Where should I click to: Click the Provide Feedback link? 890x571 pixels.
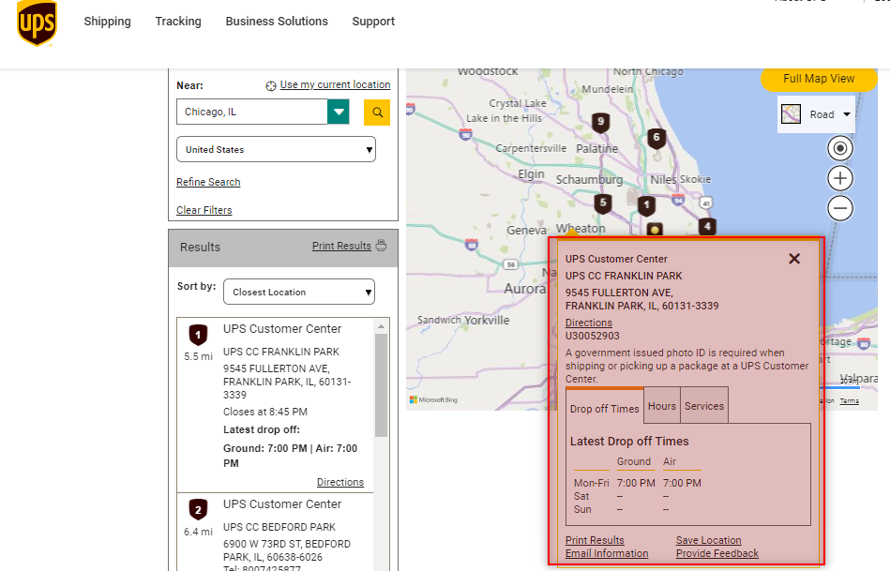point(717,553)
